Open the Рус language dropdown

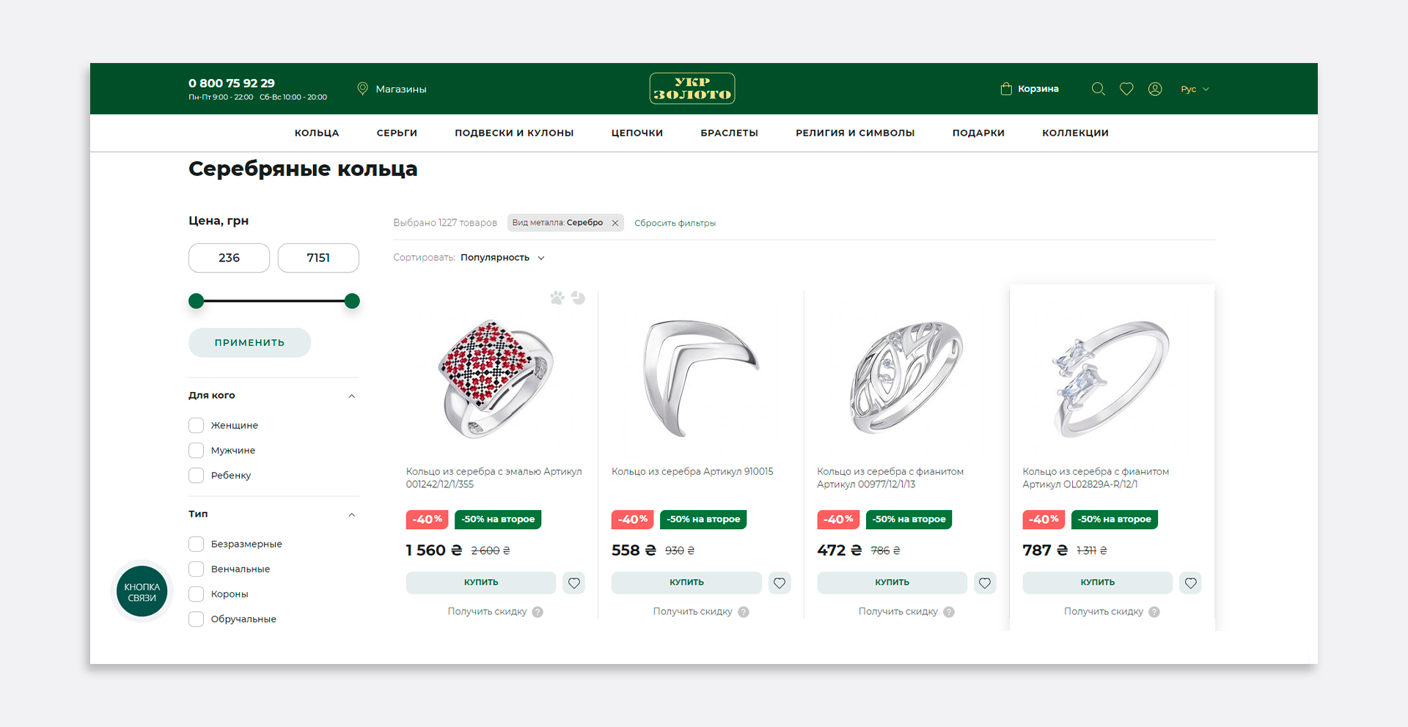pos(1195,89)
